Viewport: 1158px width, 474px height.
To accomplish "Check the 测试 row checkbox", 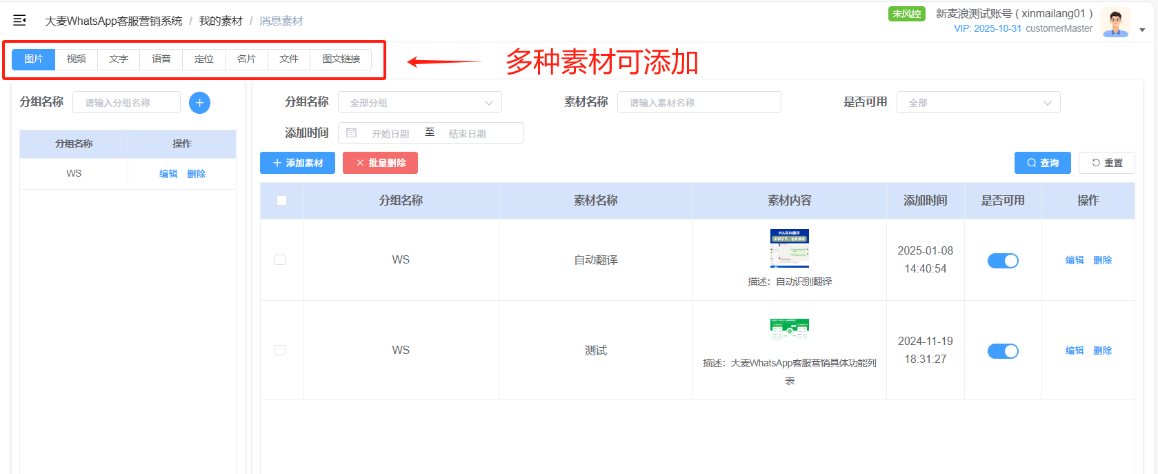I will pos(280,350).
